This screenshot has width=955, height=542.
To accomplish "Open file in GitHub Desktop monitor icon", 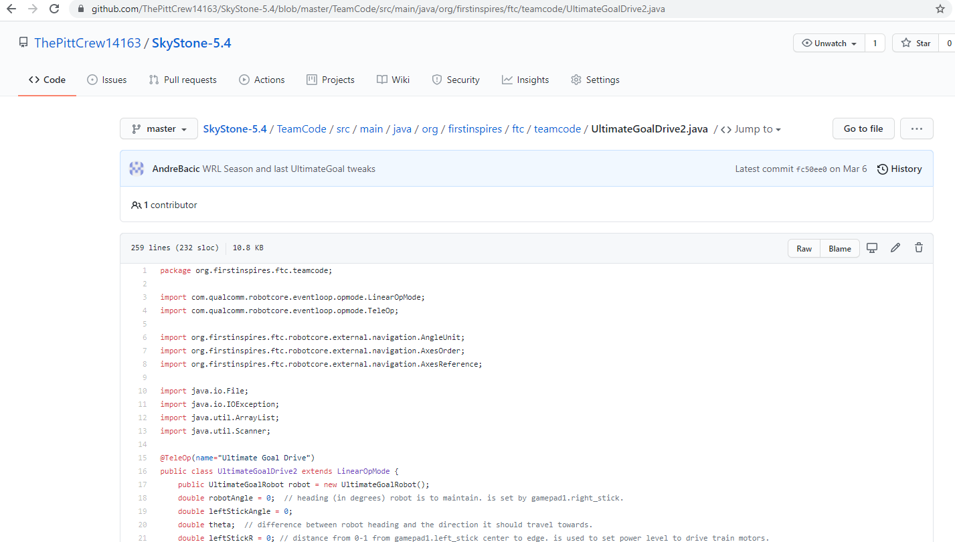I will 872,248.
